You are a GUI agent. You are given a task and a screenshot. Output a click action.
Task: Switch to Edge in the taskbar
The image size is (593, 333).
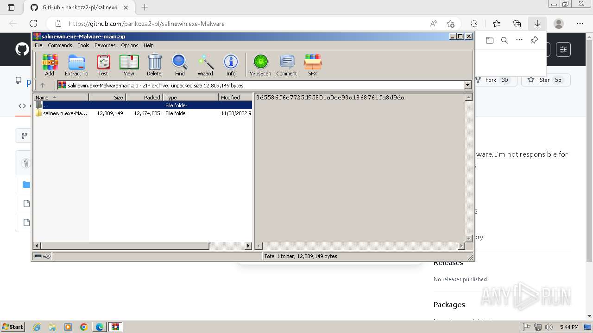tap(100, 327)
